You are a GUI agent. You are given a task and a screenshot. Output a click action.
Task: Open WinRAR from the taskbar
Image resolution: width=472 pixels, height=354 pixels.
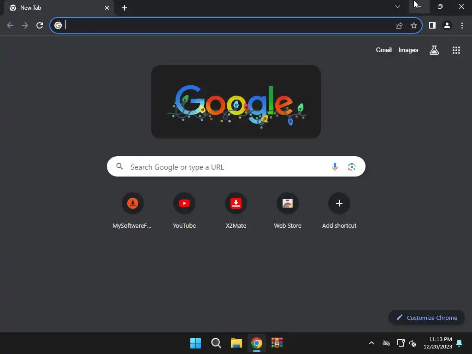[277, 343]
